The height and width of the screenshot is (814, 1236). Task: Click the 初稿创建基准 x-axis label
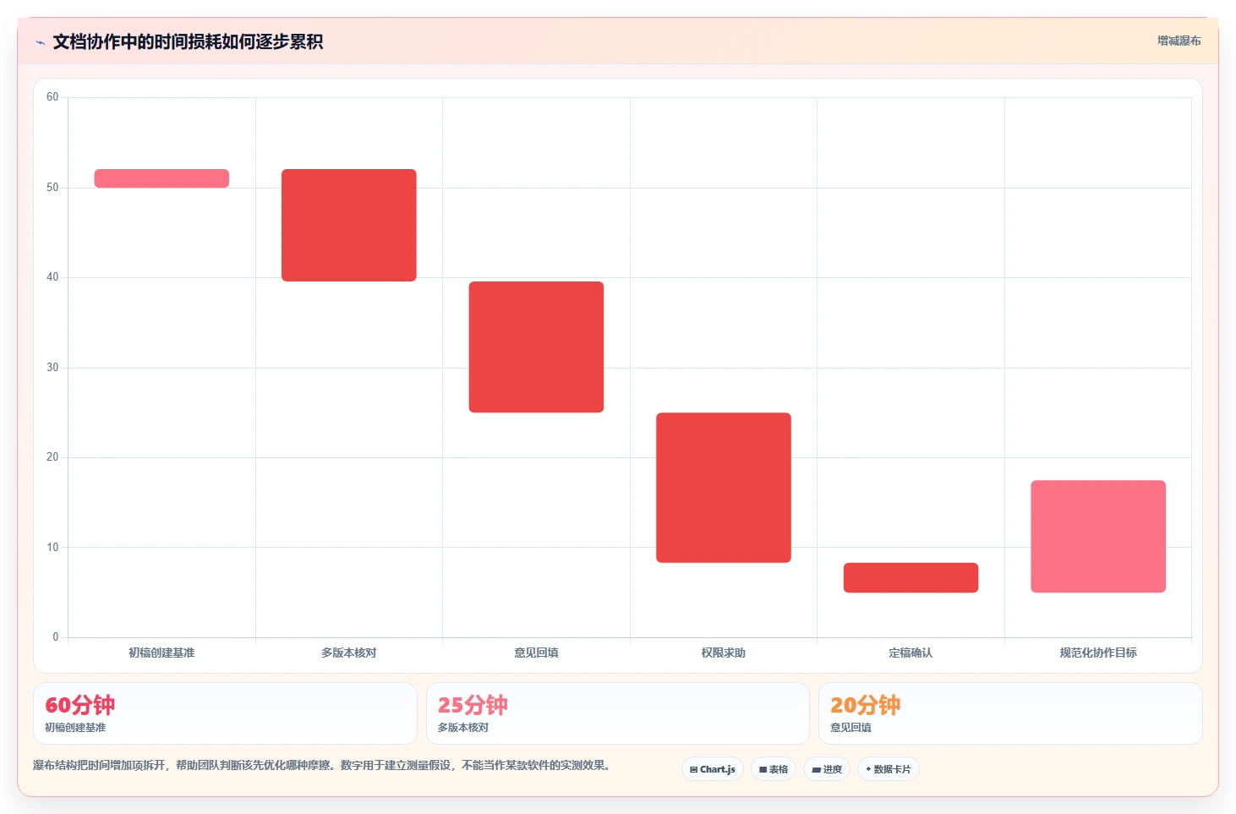(161, 653)
